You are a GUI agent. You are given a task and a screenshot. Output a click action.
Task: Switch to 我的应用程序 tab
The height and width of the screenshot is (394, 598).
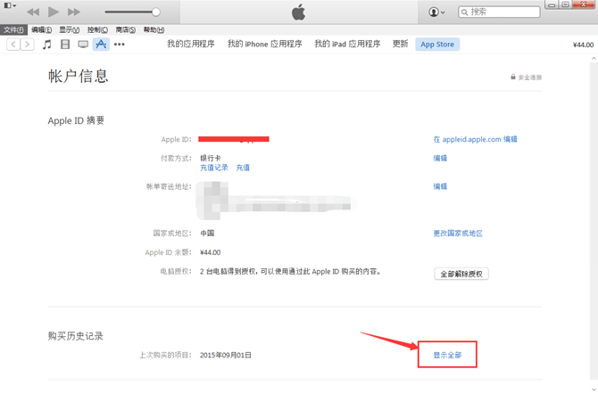tap(191, 45)
